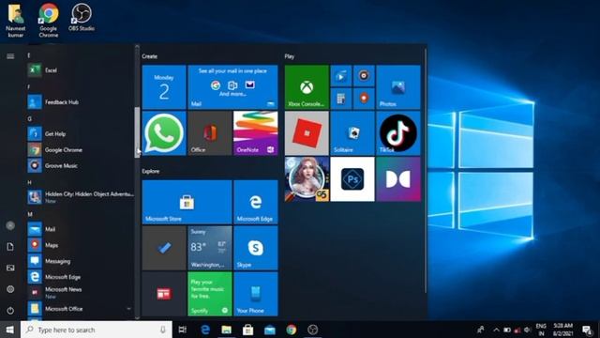Click the app list scrollbar thumb

(137, 132)
